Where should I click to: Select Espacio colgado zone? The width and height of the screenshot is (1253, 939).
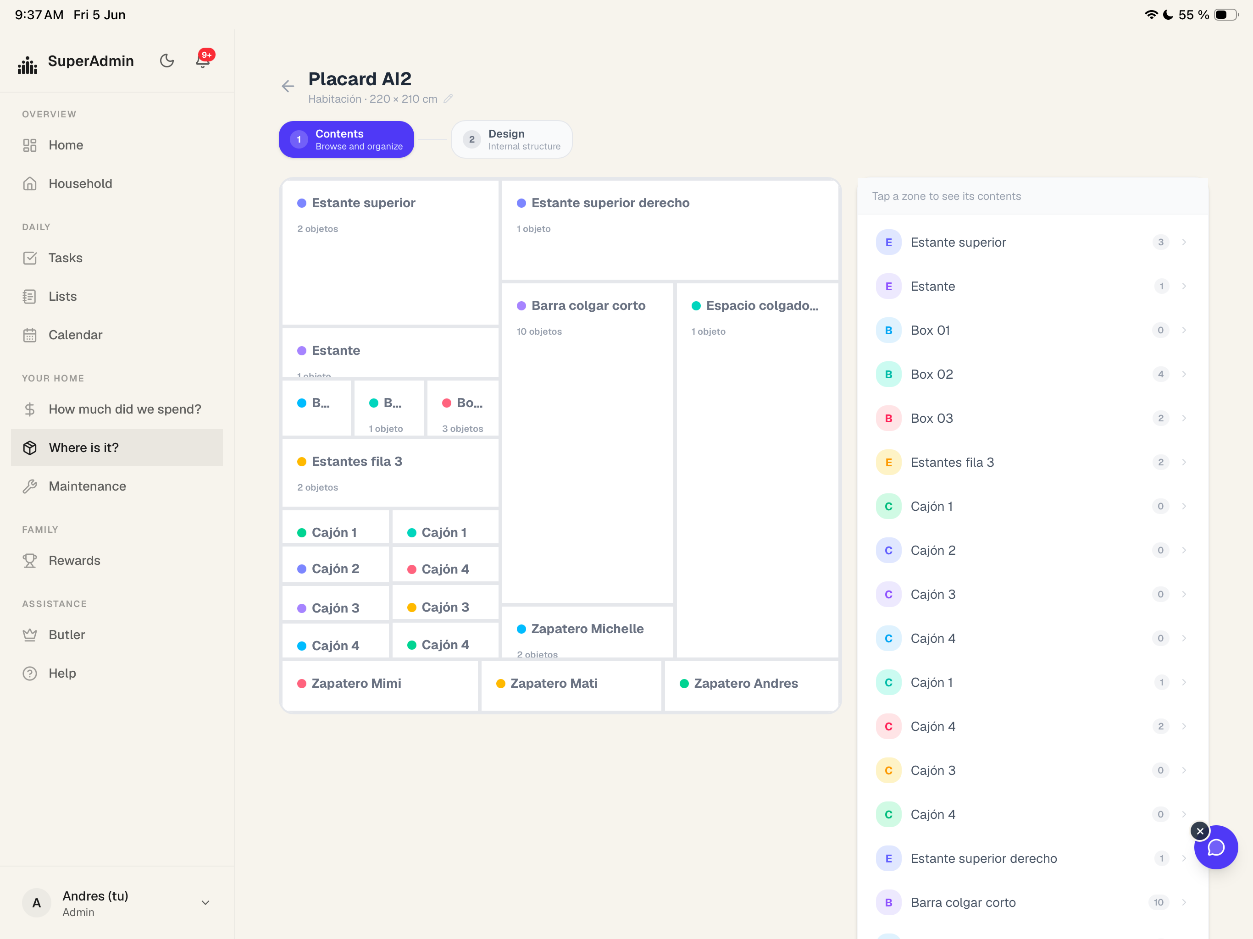click(x=757, y=470)
